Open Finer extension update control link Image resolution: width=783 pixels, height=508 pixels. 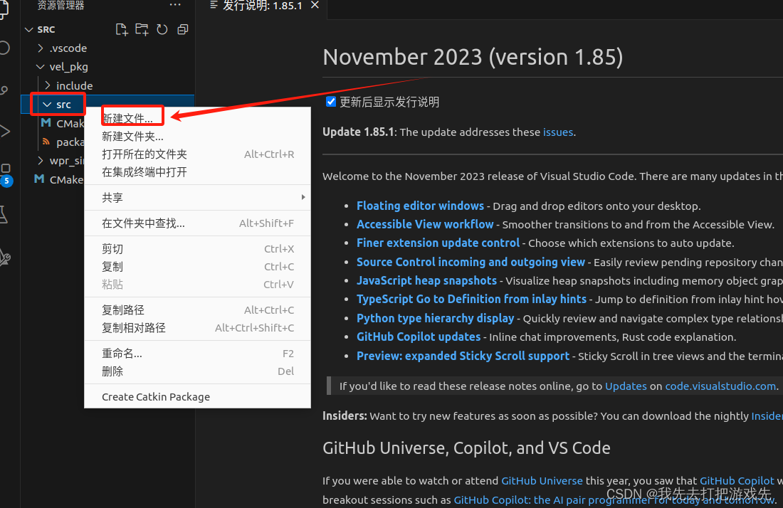pos(438,243)
